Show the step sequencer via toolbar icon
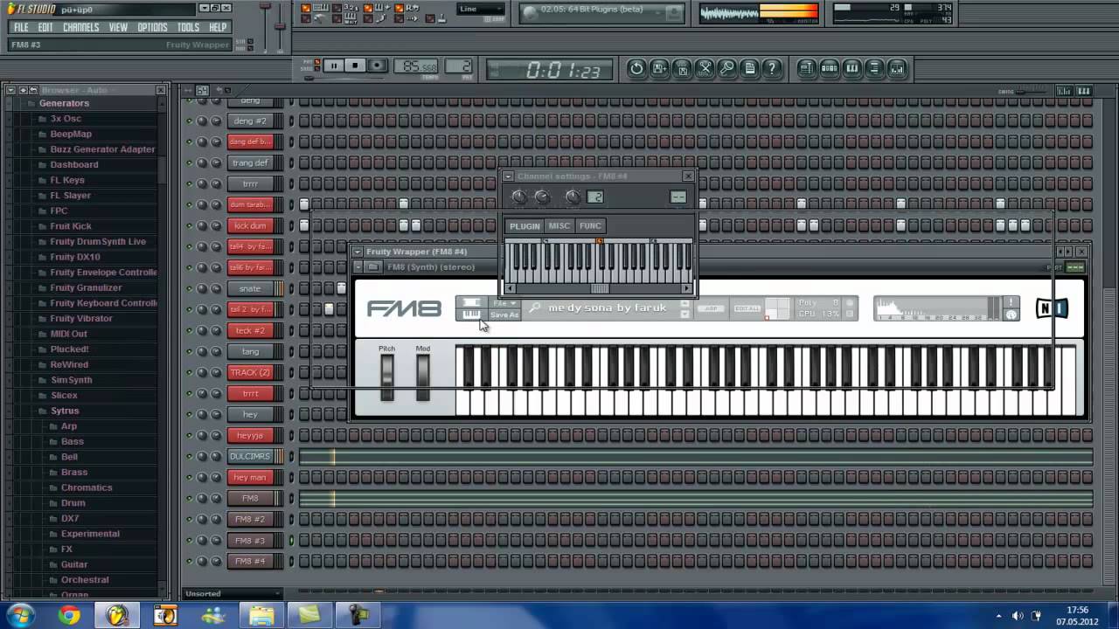 (829, 68)
